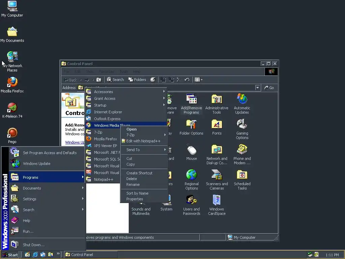Open Users and Passwords icon
Screen dimensions: 345x259
pos(191,205)
